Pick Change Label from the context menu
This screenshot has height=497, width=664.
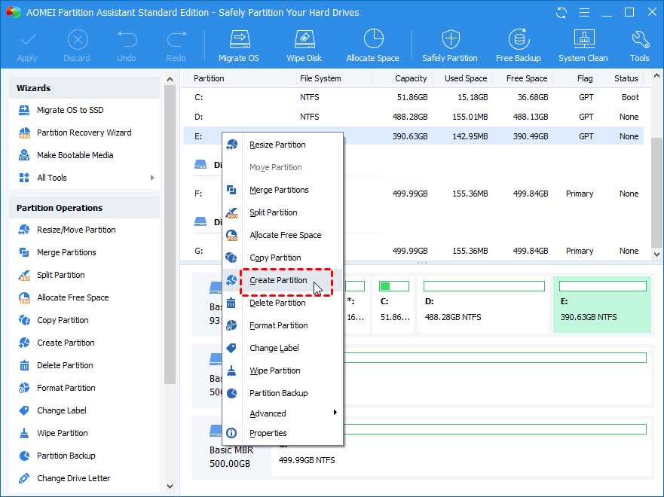283,348
